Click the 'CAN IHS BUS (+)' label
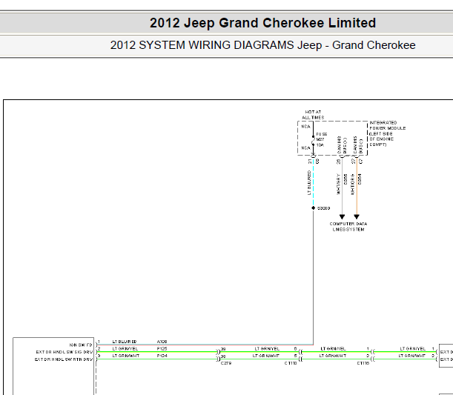453x395 pixels. pyautogui.click(x=342, y=145)
